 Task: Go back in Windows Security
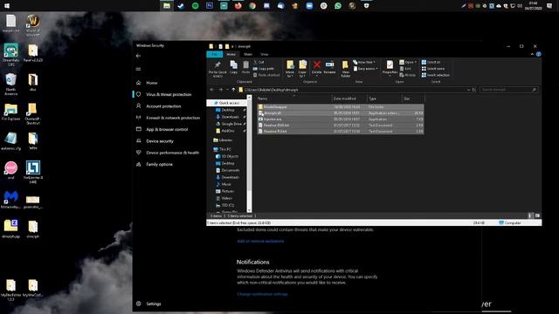138,56
